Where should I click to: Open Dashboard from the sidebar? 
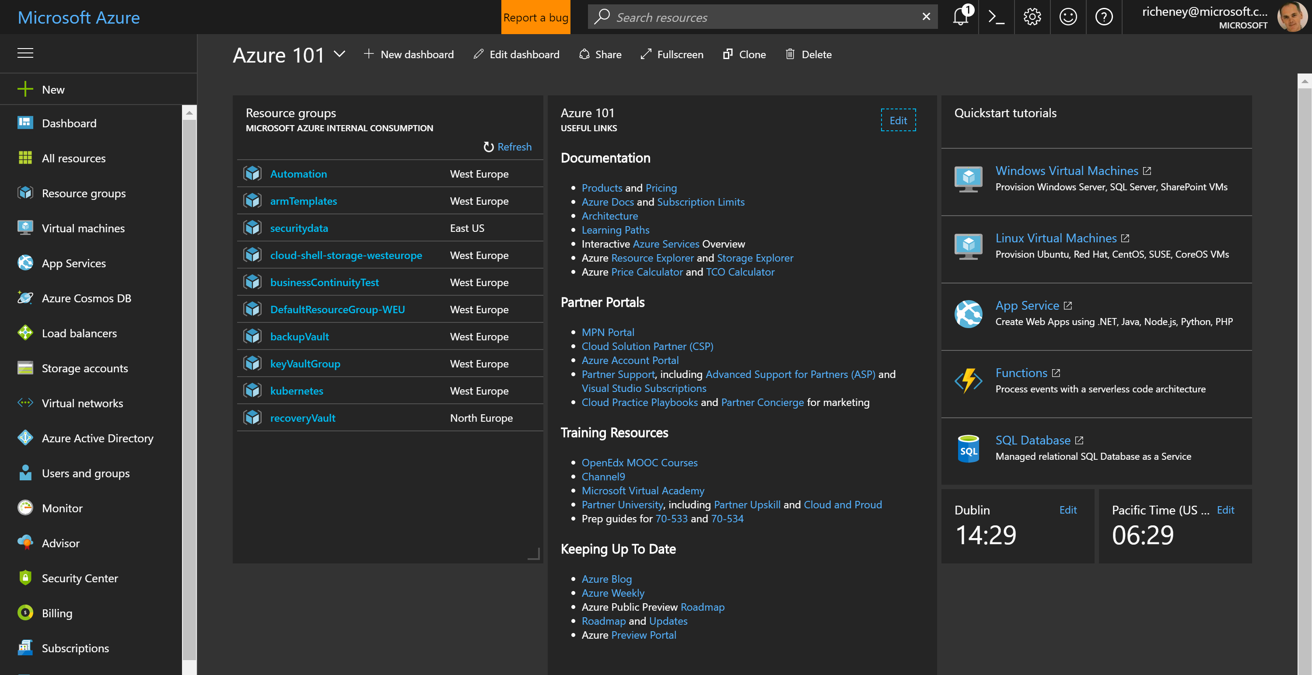tap(69, 123)
